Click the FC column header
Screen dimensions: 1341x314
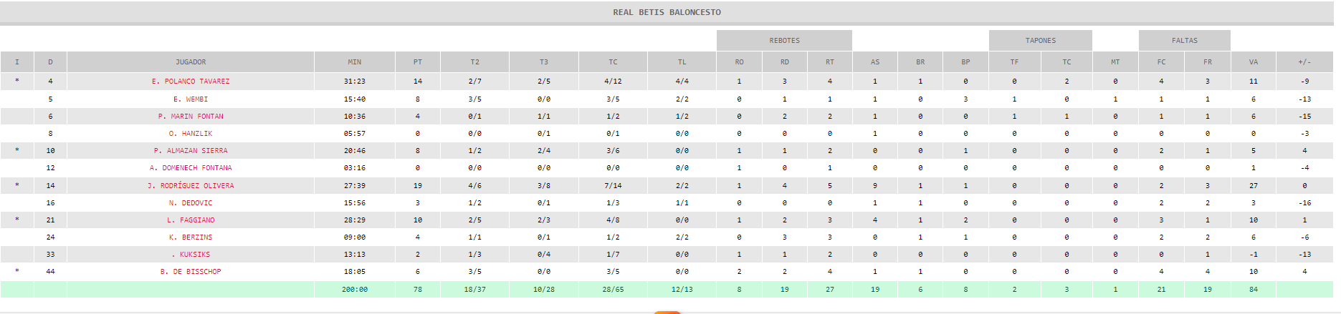1162,62
